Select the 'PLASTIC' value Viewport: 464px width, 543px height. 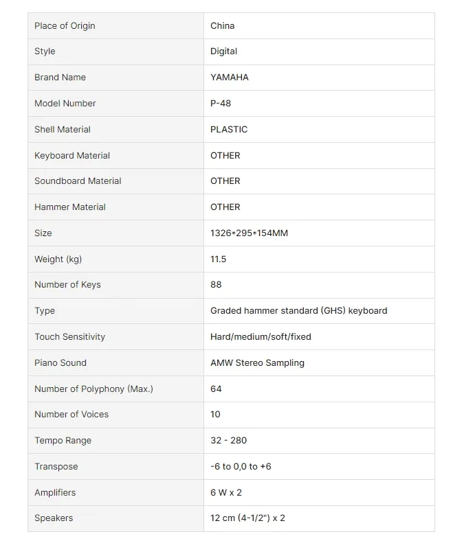(229, 130)
